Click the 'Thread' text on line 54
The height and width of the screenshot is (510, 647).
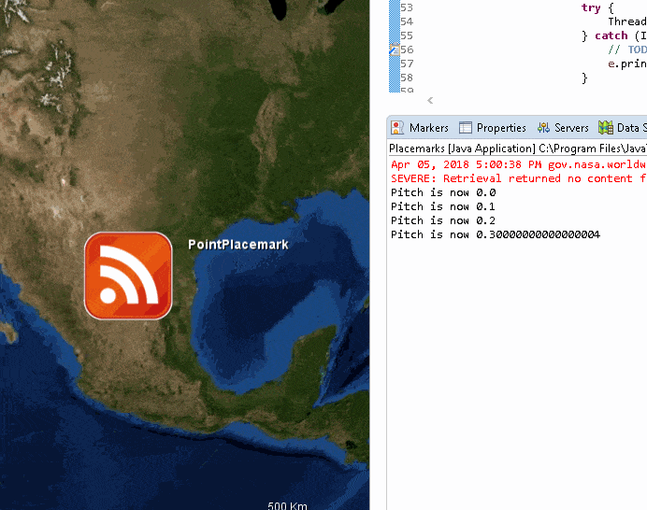click(627, 21)
